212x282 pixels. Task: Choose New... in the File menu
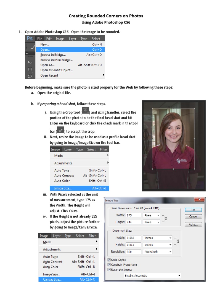tap(70, 44)
